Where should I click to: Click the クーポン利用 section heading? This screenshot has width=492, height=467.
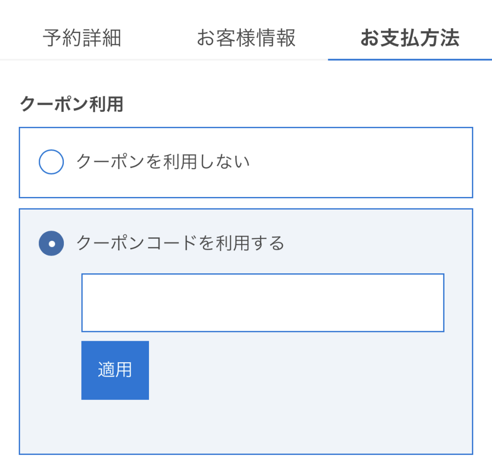coord(72,104)
